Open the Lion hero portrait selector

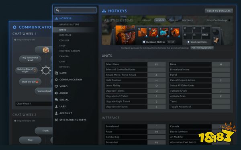125,35
